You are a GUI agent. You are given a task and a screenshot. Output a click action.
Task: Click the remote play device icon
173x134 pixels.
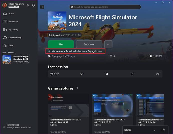28,5
